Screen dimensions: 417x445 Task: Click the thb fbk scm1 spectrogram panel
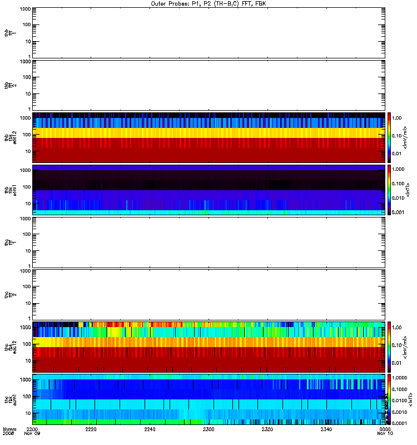tap(209, 190)
